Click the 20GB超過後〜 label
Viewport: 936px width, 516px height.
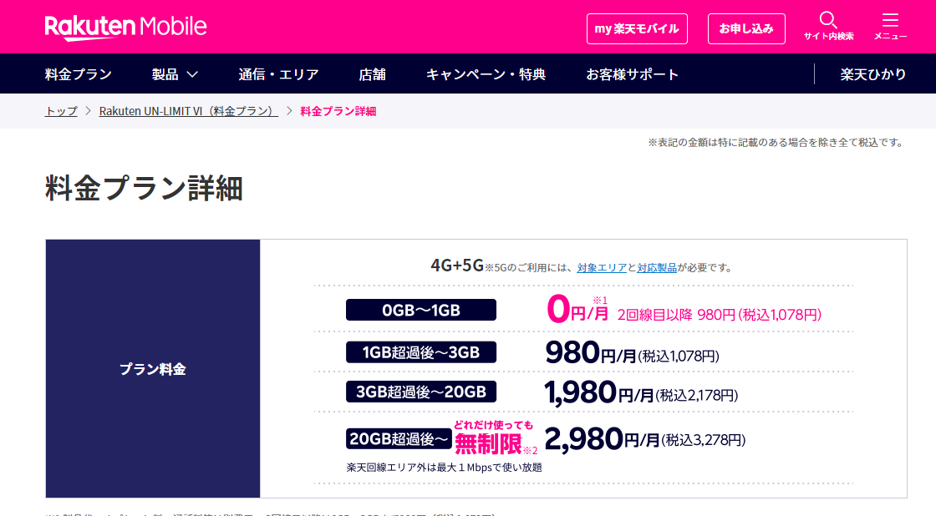click(x=398, y=439)
